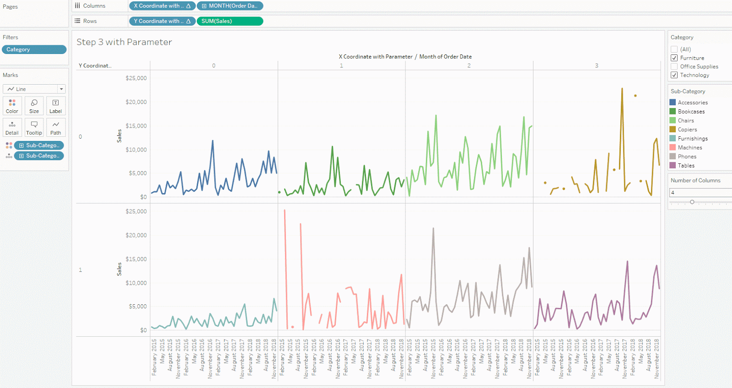
Task: Open the Color marks card
Action: [12, 106]
